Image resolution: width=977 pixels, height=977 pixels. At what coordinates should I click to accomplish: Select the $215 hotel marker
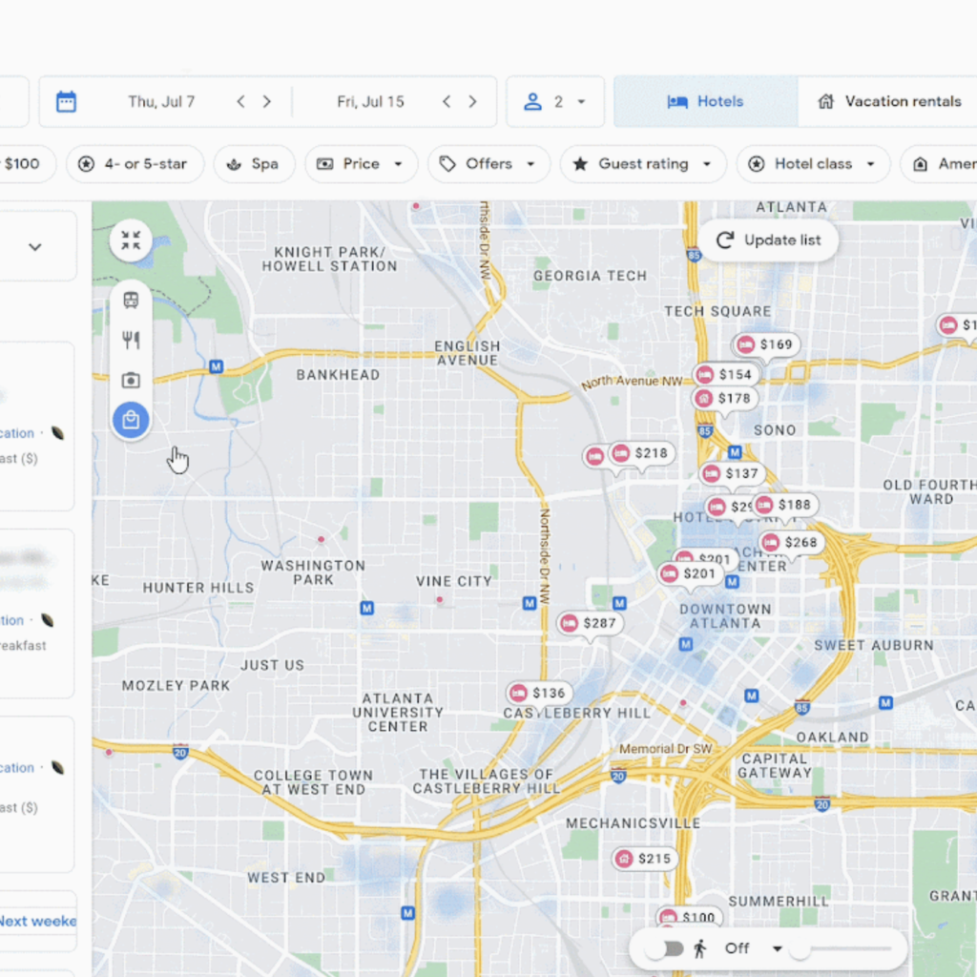[x=645, y=859]
